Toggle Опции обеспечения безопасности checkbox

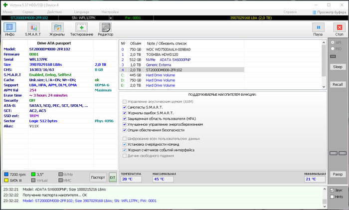[125, 130]
